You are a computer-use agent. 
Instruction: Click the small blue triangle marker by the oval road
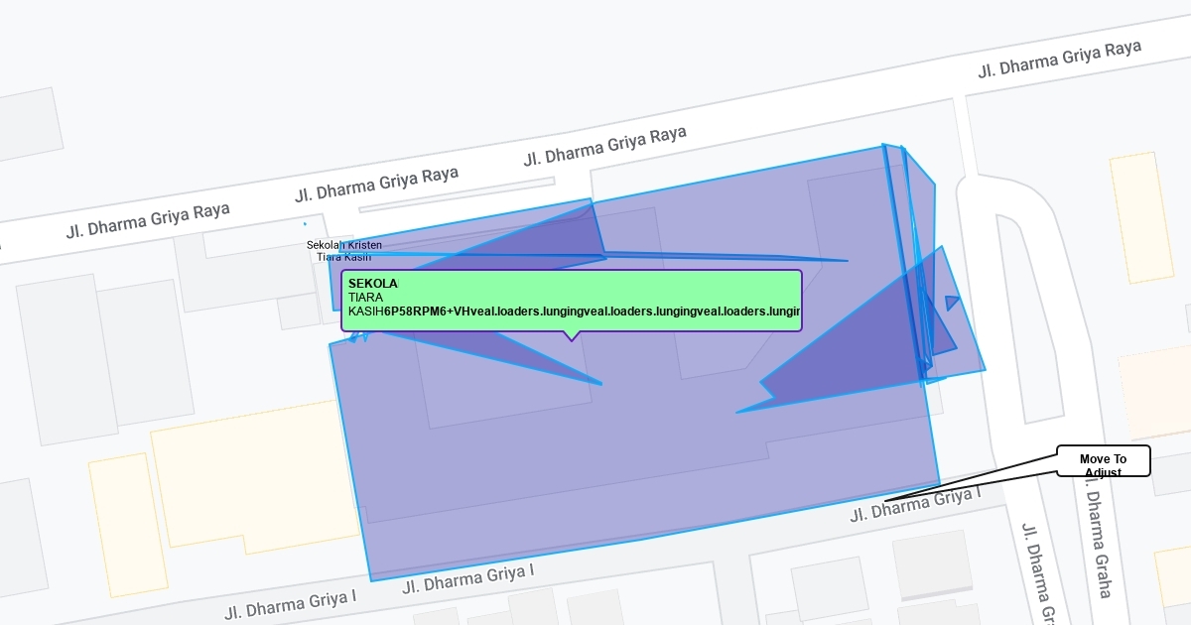[951, 303]
